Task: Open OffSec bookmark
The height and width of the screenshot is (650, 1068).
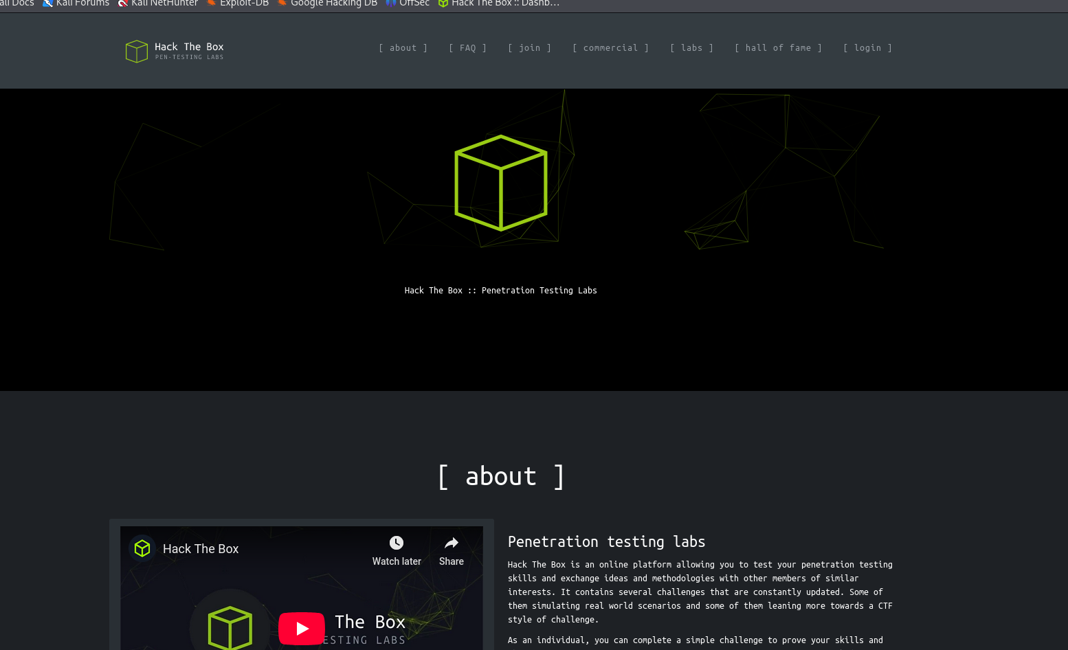Action: coord(408,3)
